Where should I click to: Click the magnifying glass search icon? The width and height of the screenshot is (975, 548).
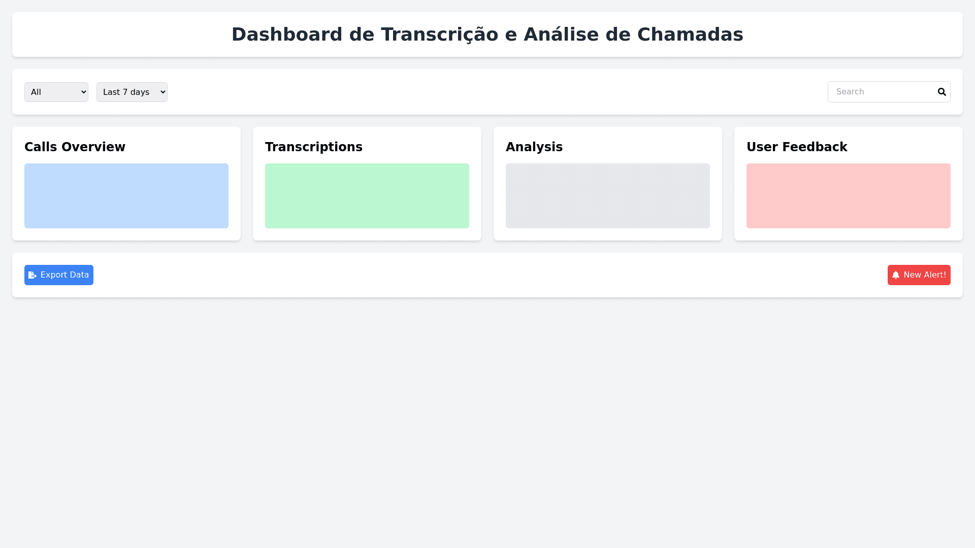pos(941,92)
